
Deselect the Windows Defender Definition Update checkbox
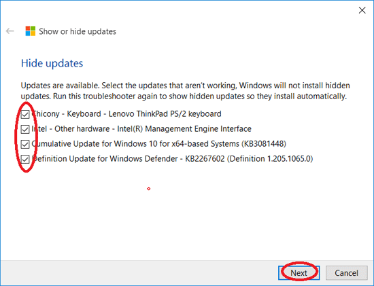point(25,159)
